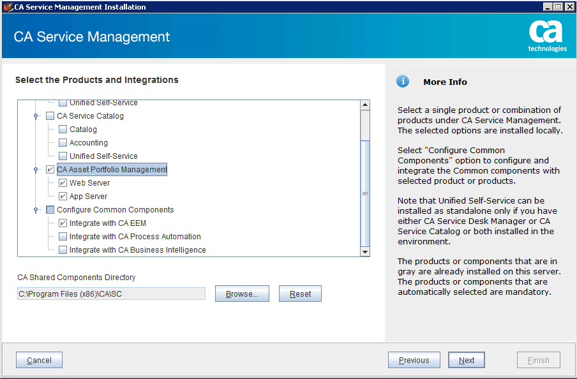Close the installation window

pos(570,6)
